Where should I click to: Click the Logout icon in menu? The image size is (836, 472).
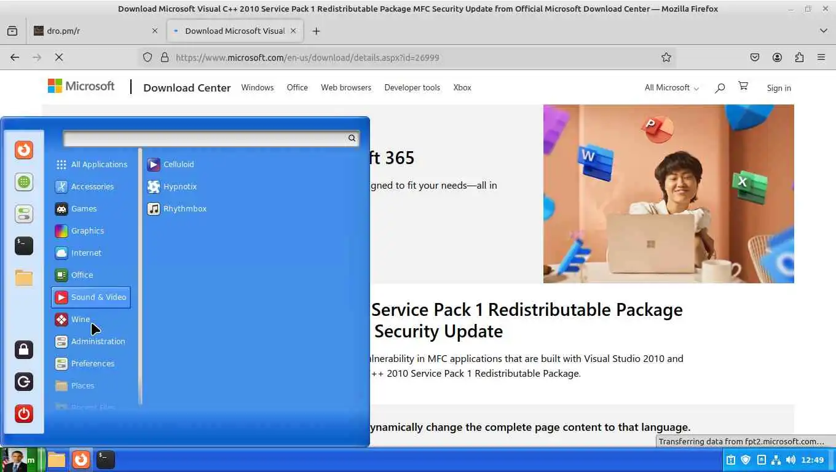23,382
